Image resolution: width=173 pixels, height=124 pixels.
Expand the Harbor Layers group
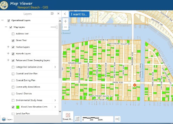(8, 47)
